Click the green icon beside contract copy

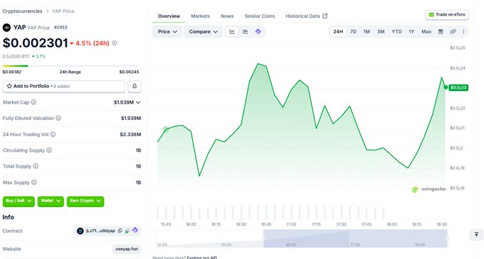point(127,231)
